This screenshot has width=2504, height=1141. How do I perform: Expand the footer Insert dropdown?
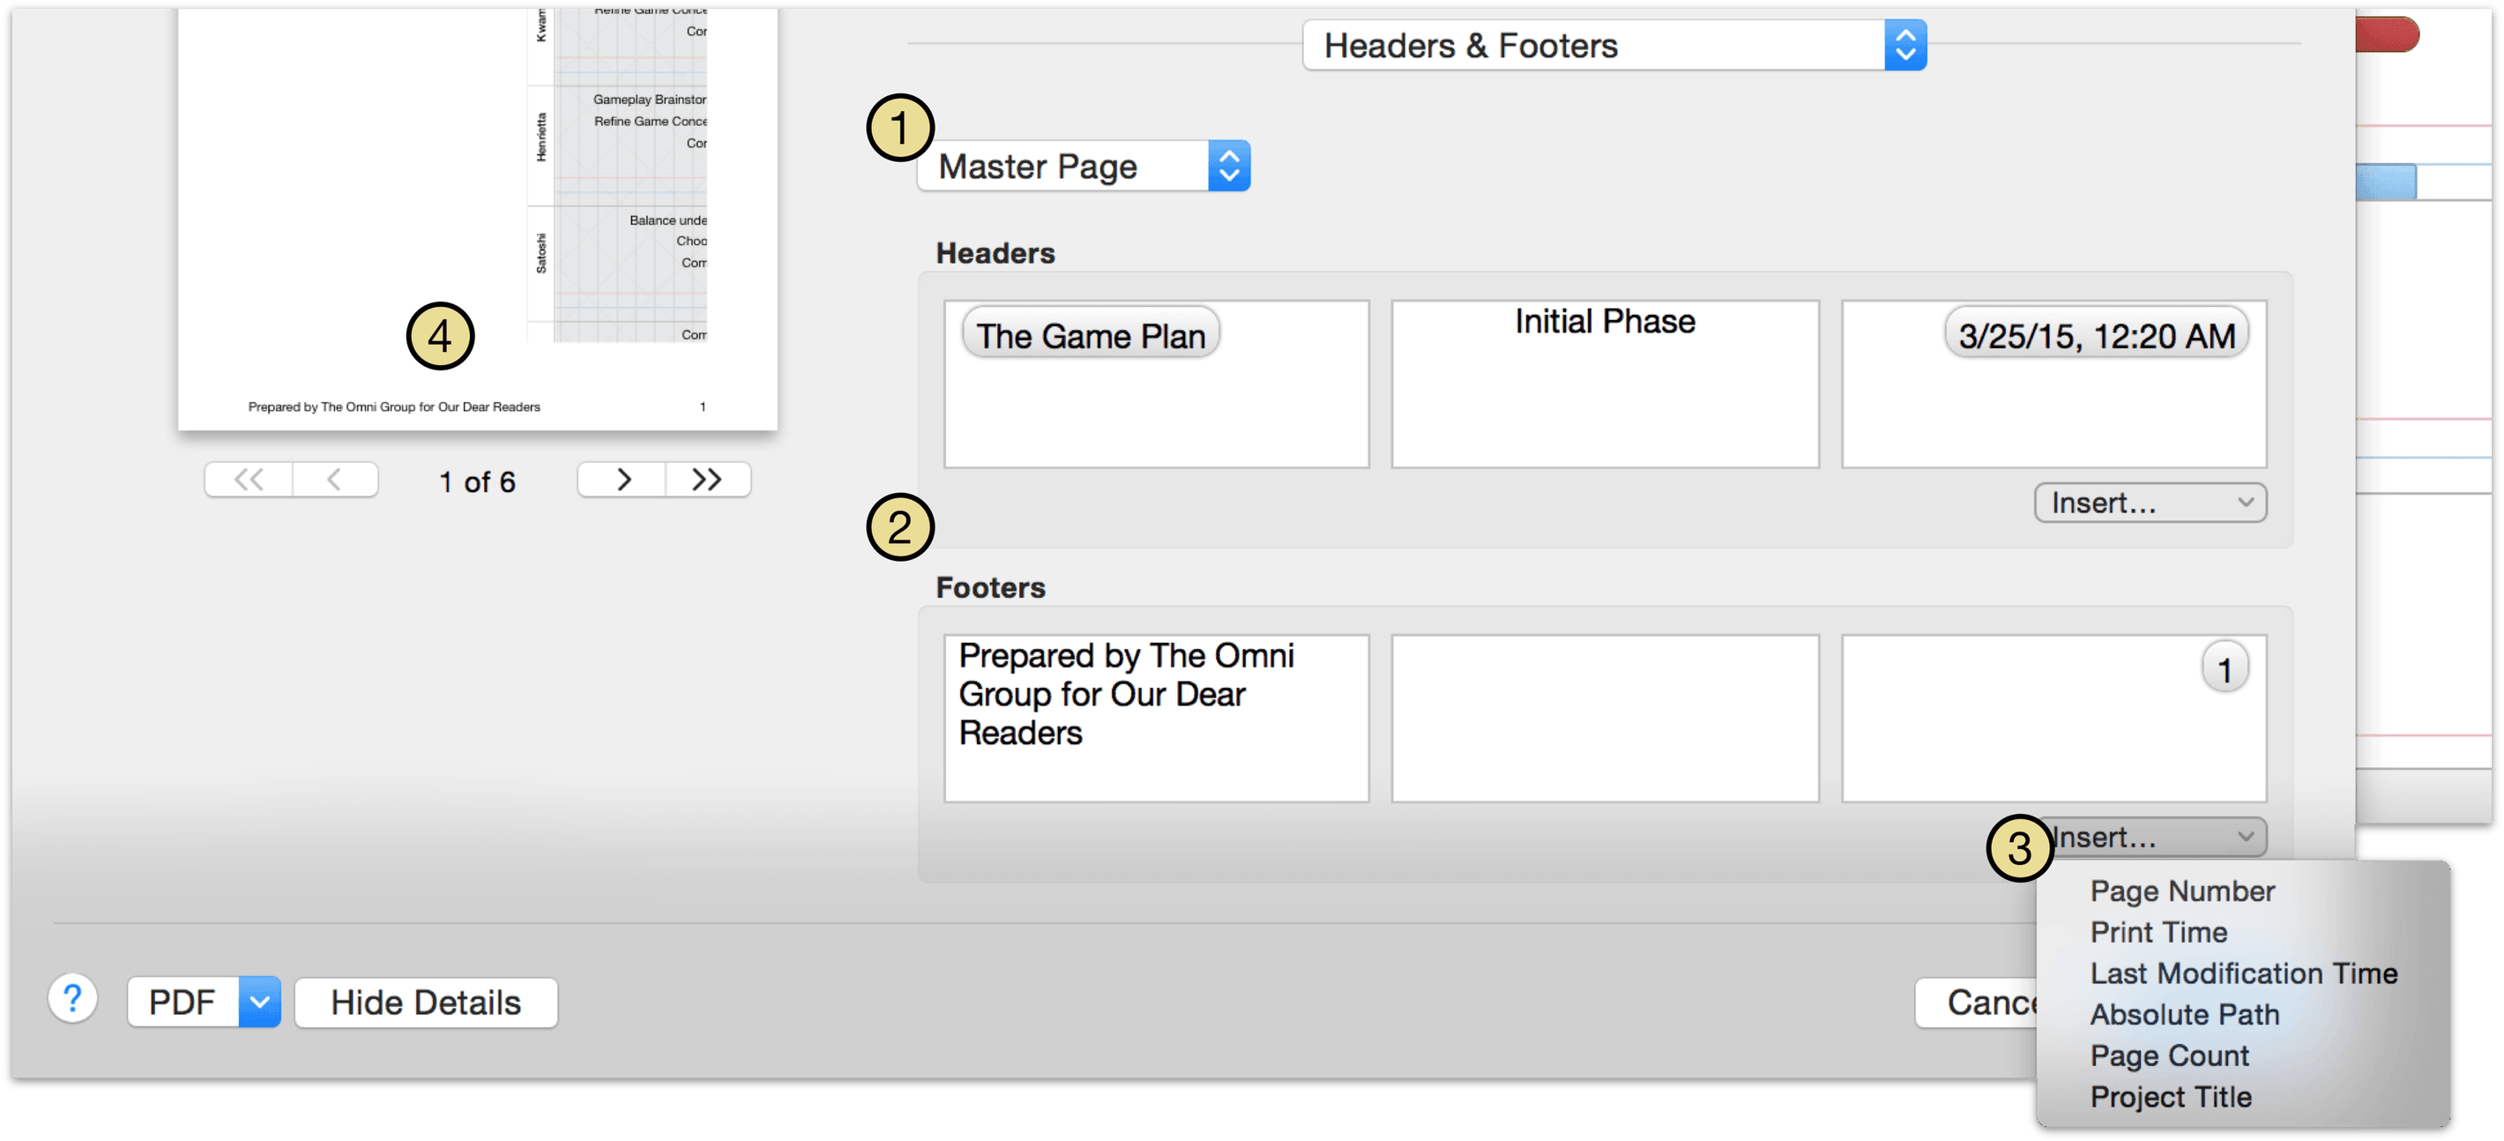2154,836
